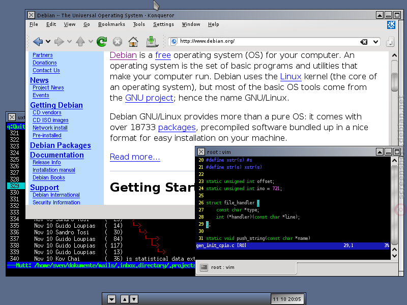Screen dimensions: 407x305
Task: Click the site icon in the location bar
Action: tap(174, 41)
